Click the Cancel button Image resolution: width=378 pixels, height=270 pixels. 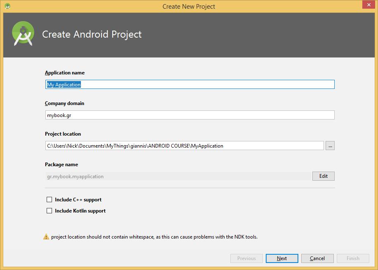pos(317,258)
